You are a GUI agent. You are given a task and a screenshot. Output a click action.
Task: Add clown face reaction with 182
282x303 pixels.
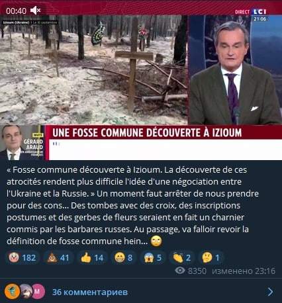tap(23, 257)
